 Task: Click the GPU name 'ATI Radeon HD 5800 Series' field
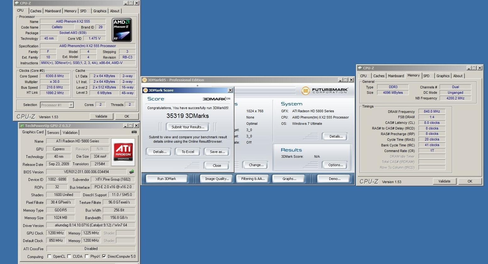click(x=78, y=141)
